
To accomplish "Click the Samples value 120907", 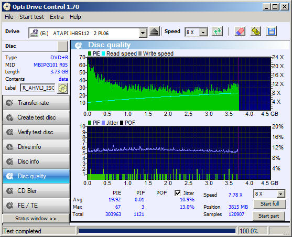I will [236, 214].
